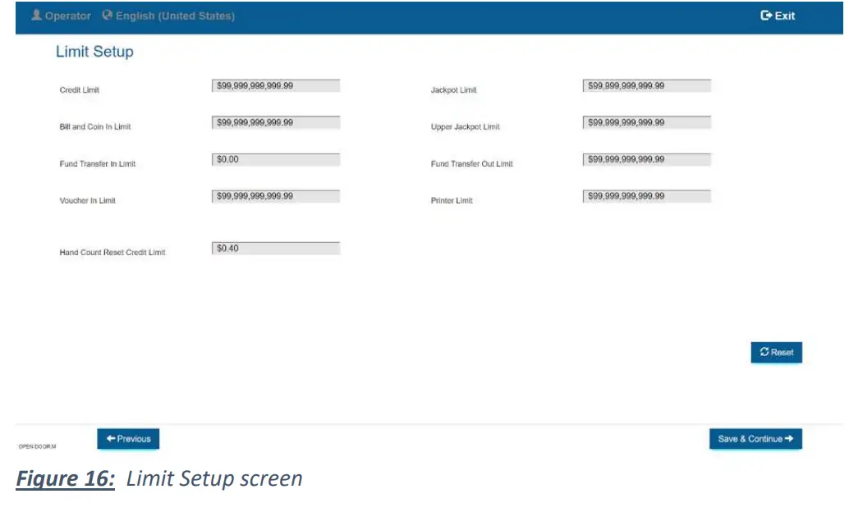The image size is (849, 512).
Task: Click the Printer Limit field
Action: [647, 197]
